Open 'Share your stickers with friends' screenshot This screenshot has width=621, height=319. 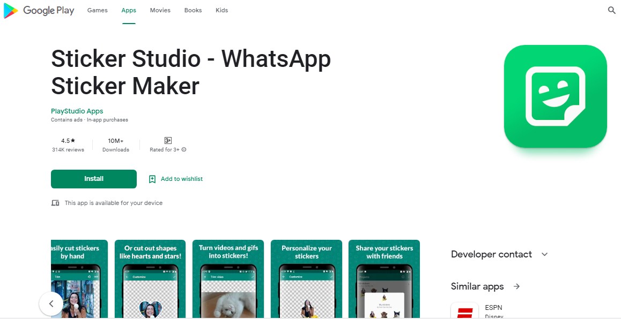(x=384, y=279)
